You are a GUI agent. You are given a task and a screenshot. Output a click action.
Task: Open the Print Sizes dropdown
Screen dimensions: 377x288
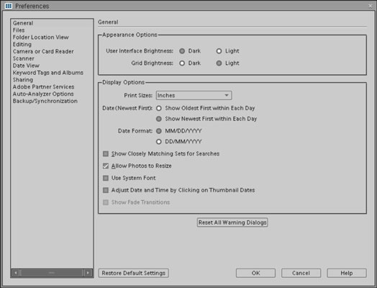[x=194, y=95]
